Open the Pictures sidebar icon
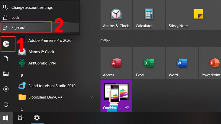The image size is (221, 124). (x=6, y=74)
